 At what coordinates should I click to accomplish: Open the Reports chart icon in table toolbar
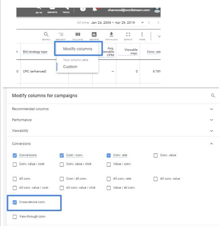[x=94, y=35]
